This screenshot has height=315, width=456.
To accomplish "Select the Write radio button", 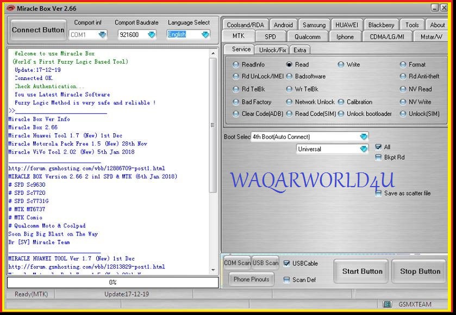I will (341, 65).
